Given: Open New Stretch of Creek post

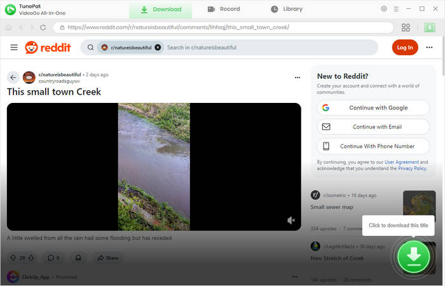Looking at the screenshot, I should pos(337,258).
